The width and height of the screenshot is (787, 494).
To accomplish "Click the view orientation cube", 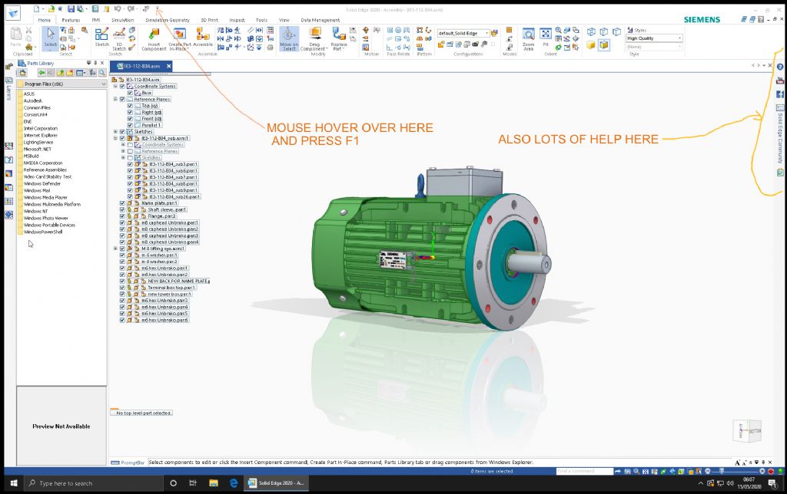I will (747, 431).
